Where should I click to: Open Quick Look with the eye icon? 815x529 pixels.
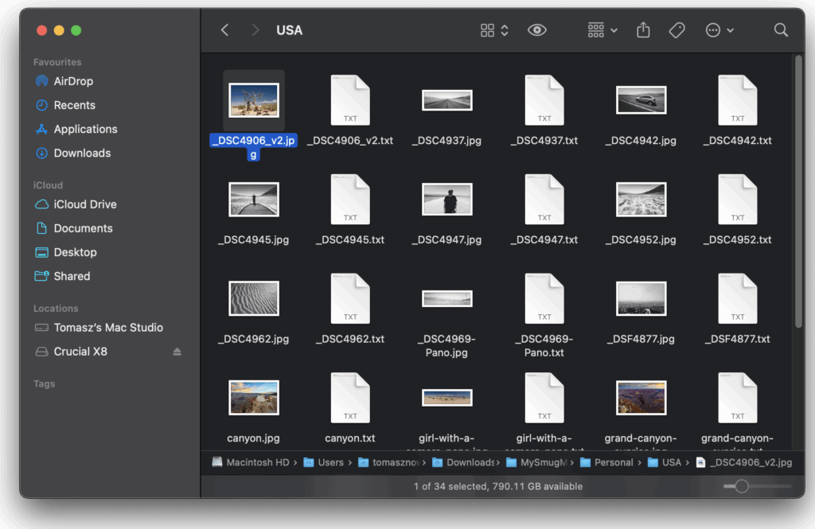point(536,29)
